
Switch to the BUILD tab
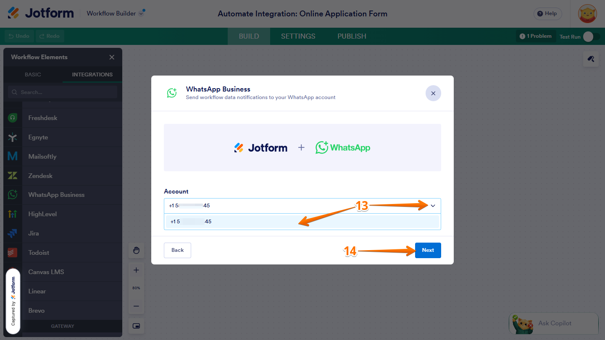pos(249,36)
